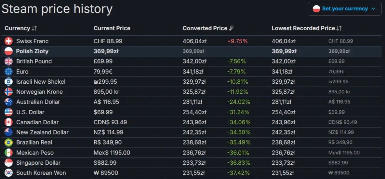Click the Brazilian Real flag icon

click(8, 143)
